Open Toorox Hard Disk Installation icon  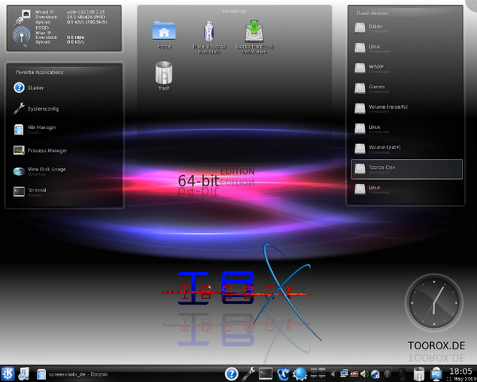coord(254,32)
